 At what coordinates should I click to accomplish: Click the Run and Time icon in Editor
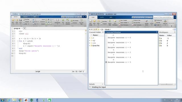tap(81, 20)
